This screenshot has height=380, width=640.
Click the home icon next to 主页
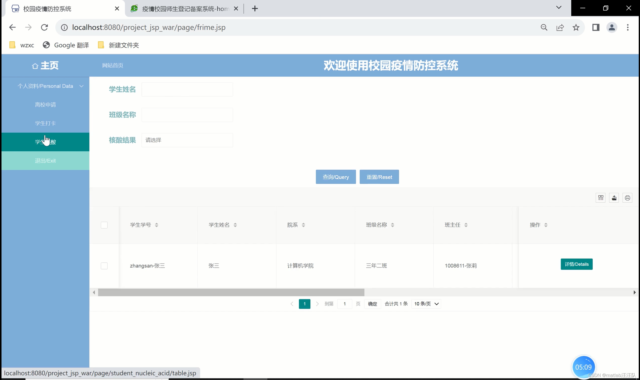(35, 66)
